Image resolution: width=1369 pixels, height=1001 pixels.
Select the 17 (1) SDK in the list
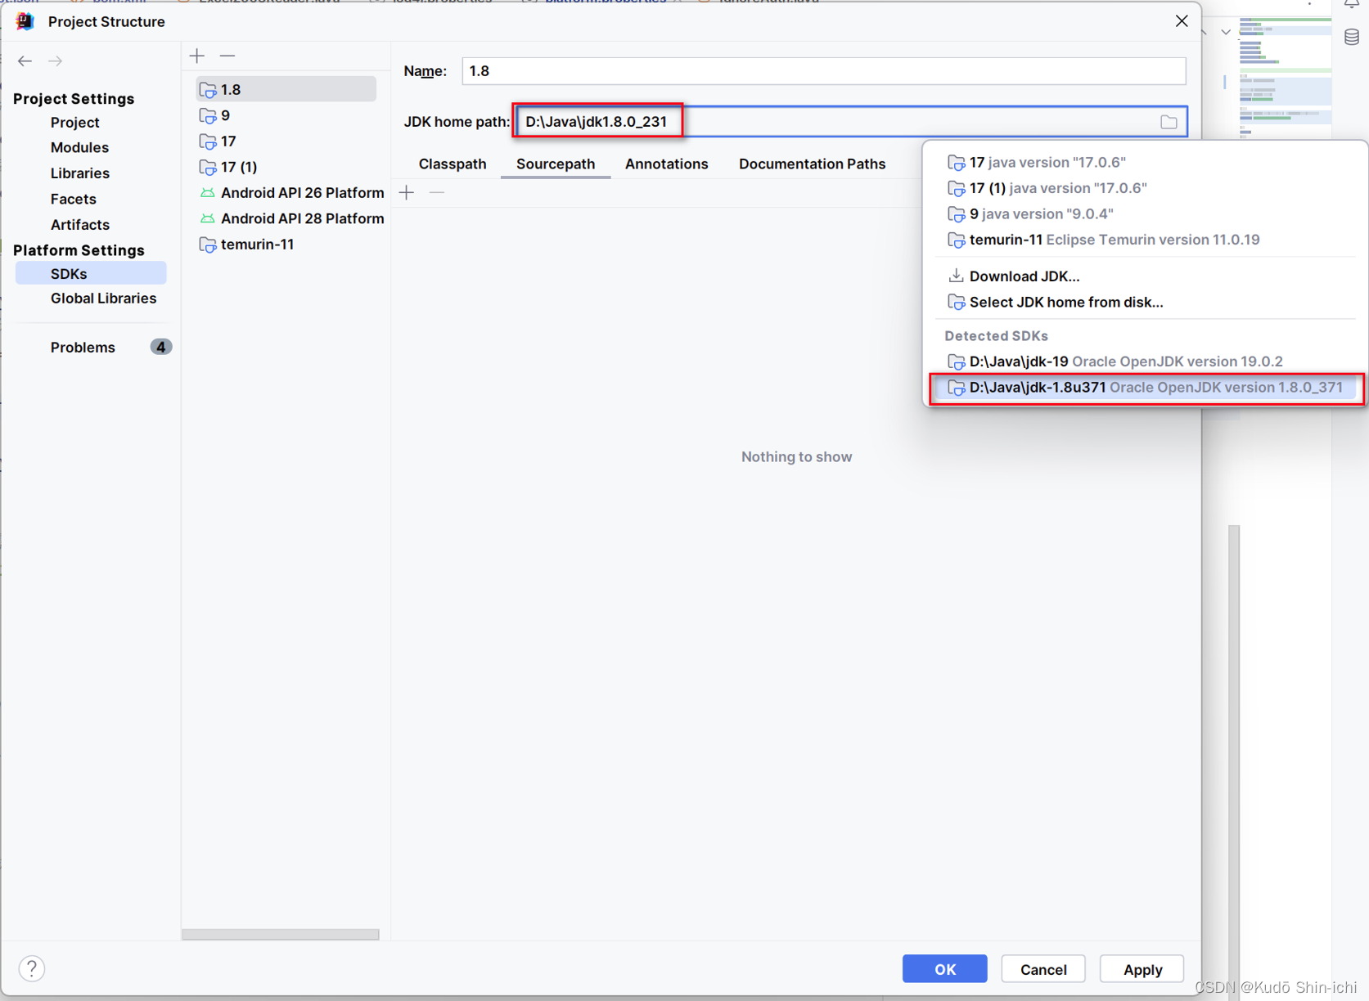pyautogui.click(x=286, y=167)
